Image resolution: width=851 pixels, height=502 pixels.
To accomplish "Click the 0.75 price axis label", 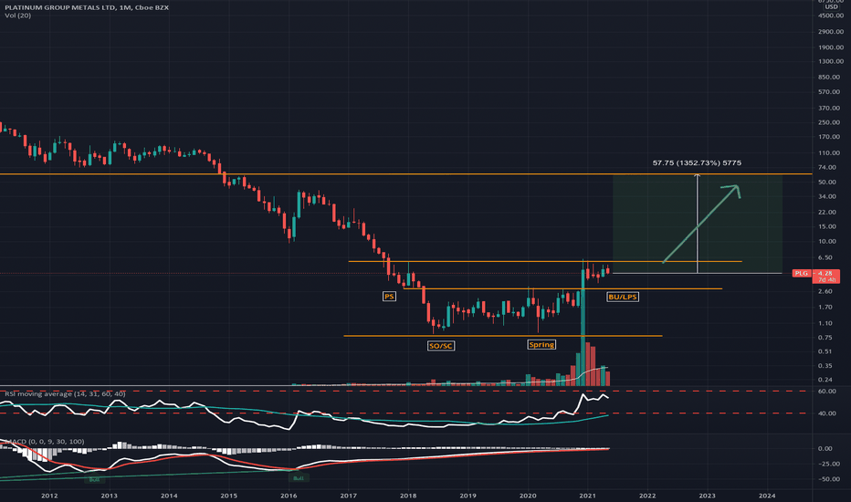I will coord(825,338).
